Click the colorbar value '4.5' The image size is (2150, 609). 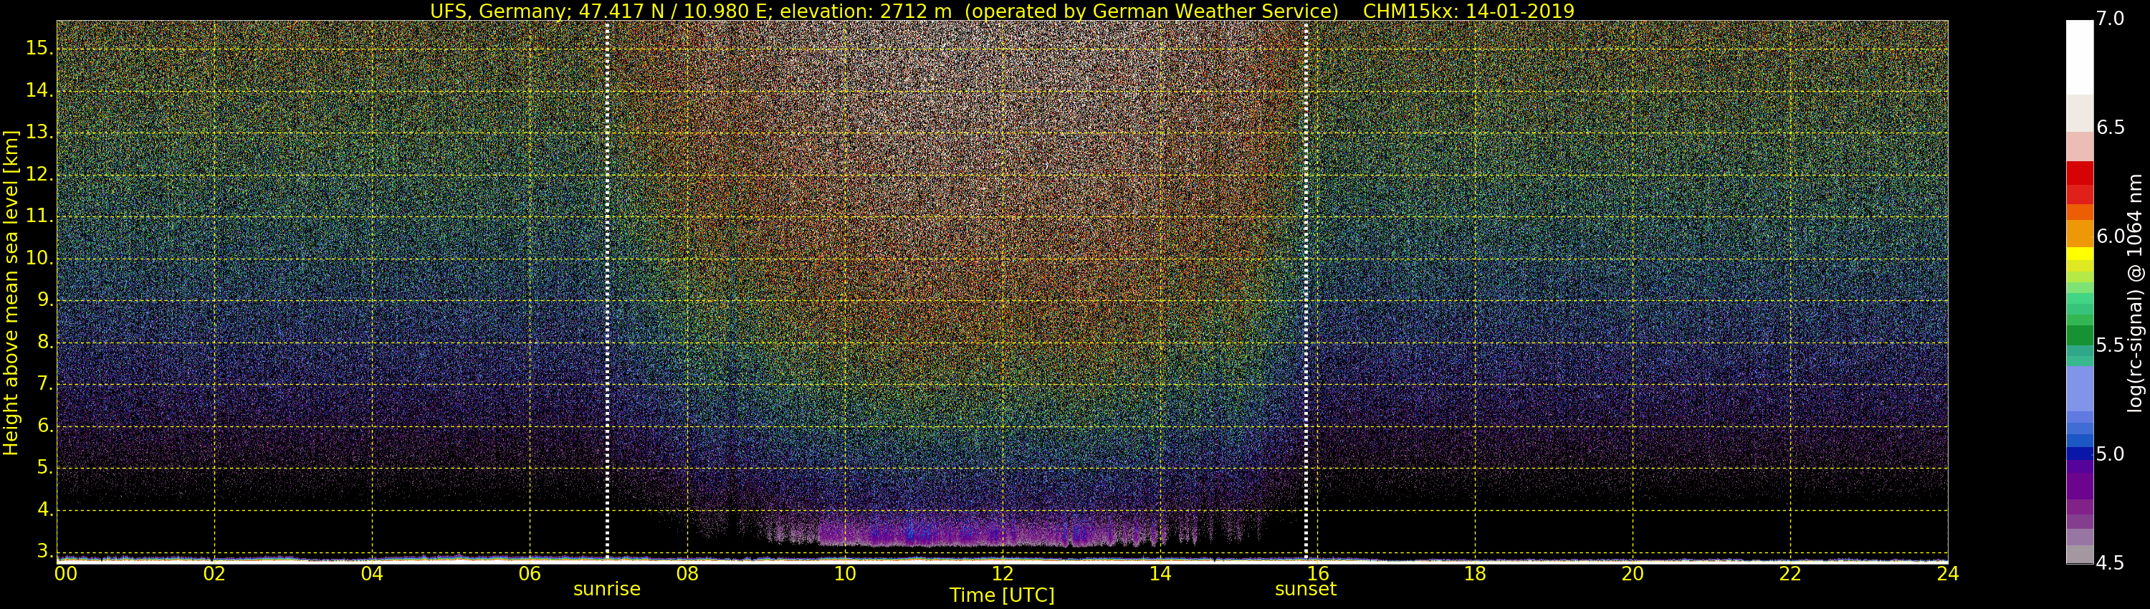pyautogui.click(x=2110, y=563)
